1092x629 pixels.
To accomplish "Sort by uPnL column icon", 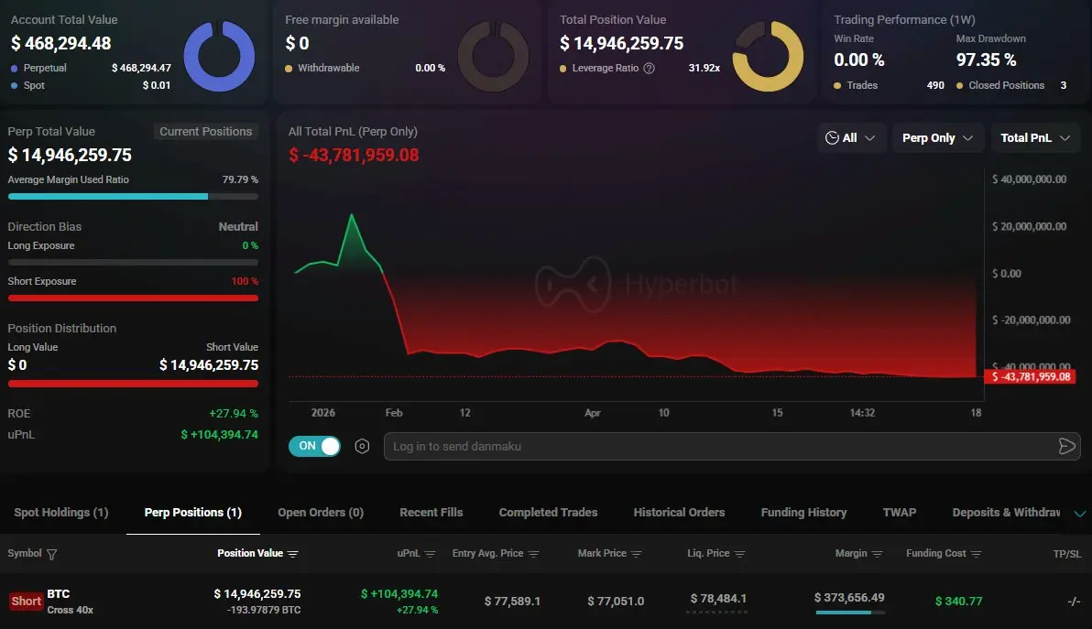I will pos(430,554).
